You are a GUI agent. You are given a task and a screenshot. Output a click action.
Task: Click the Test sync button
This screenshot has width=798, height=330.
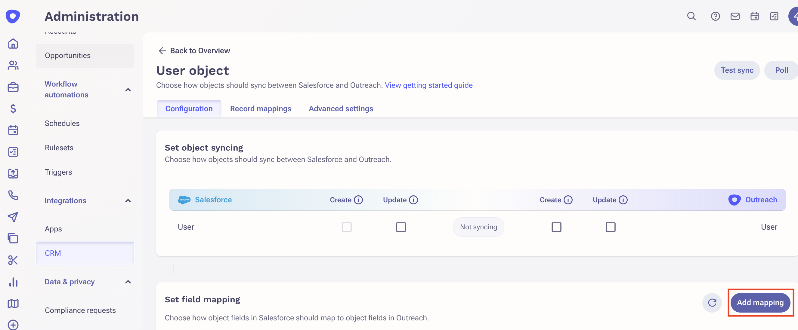[x=737, y=70]
